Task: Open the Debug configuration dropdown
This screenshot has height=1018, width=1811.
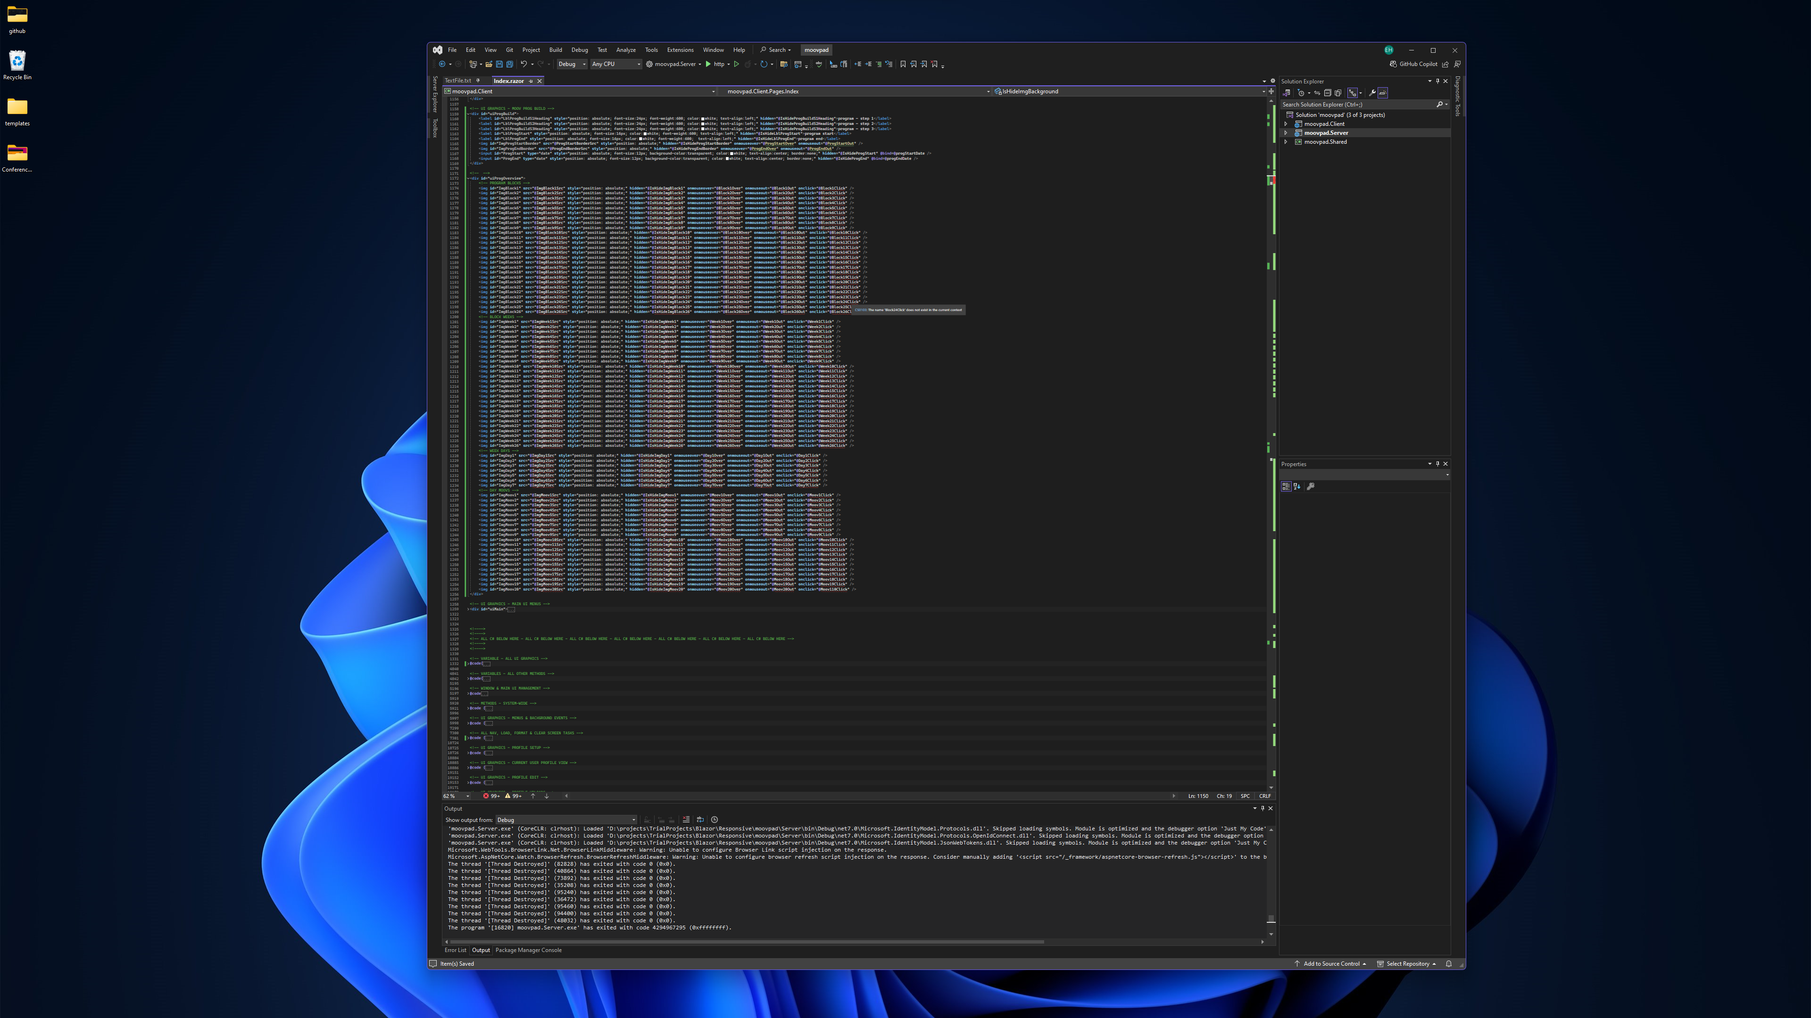Action: coord(572,64)
